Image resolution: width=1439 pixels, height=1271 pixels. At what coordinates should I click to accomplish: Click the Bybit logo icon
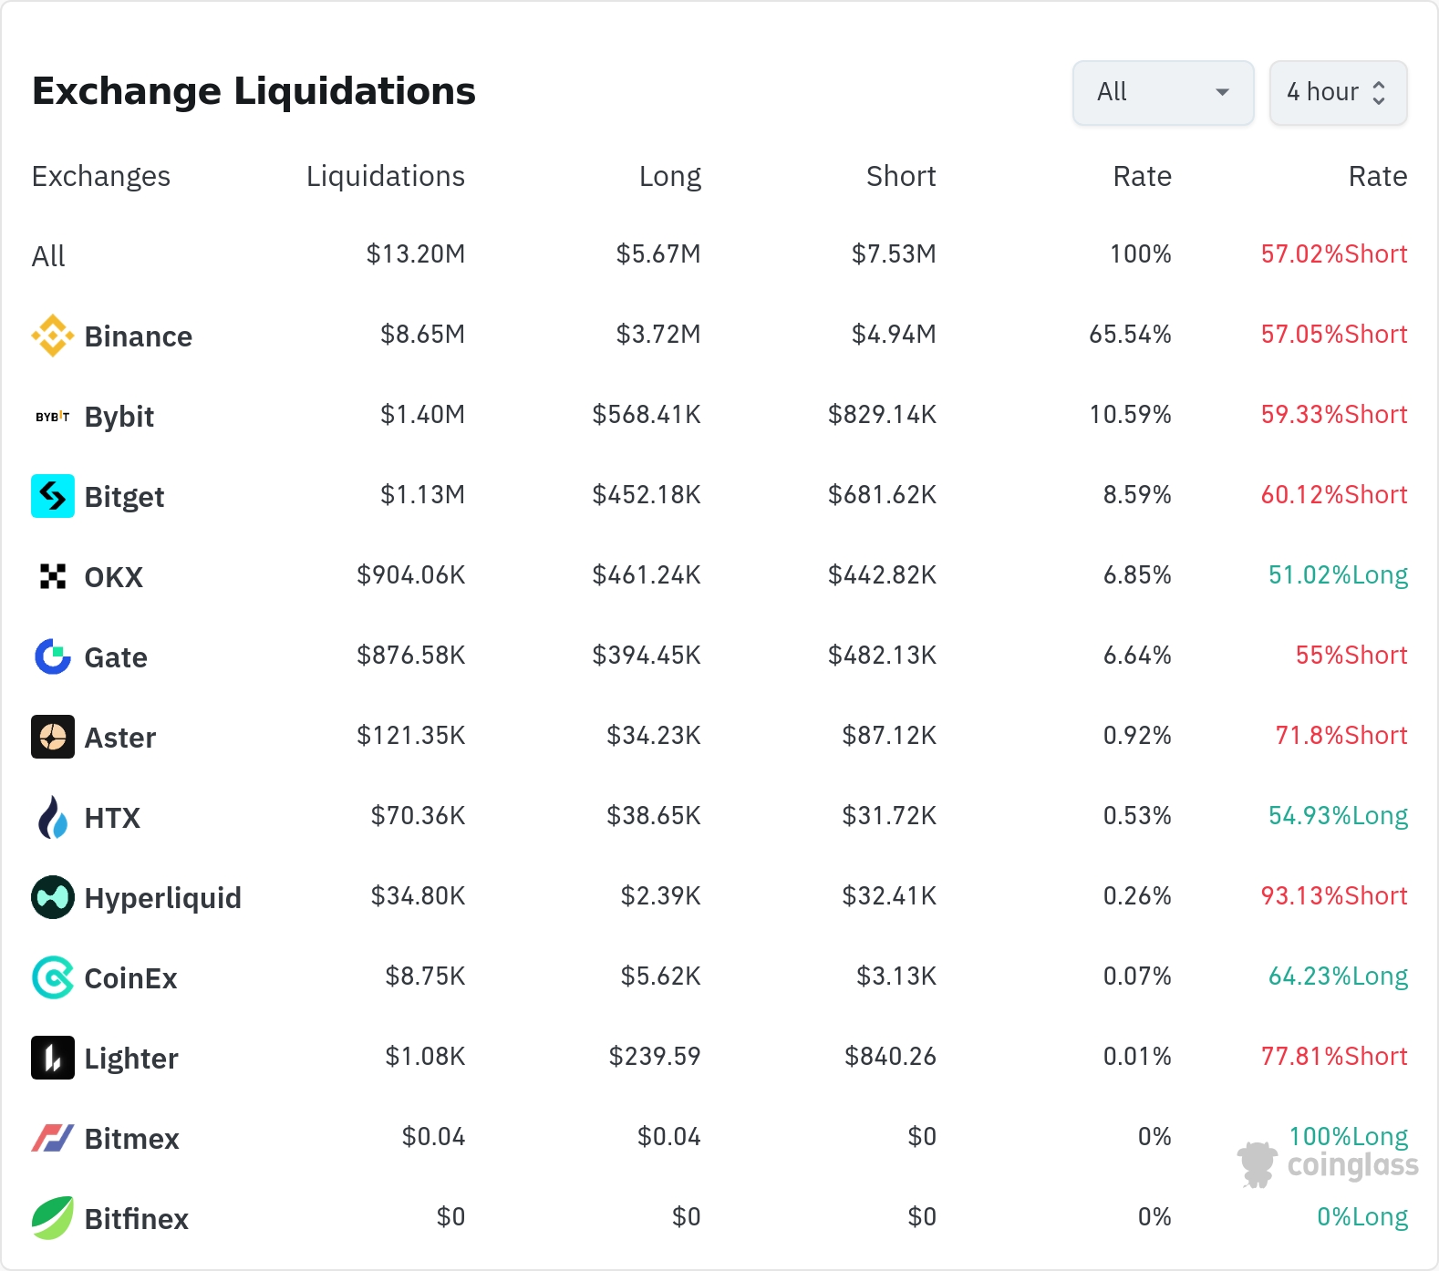coord(53,416)
